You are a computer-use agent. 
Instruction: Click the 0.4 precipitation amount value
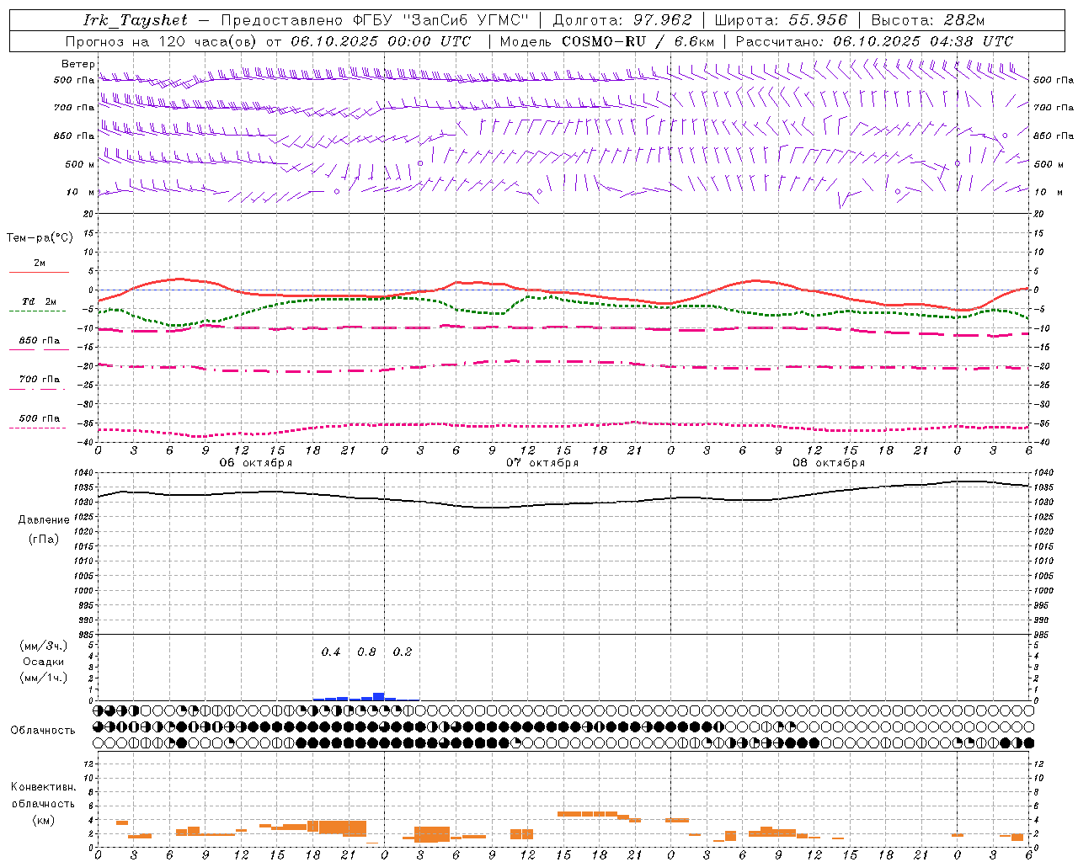(x=331, y=652)
